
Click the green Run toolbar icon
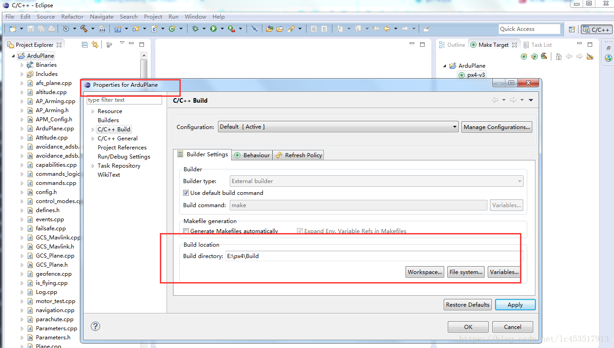click(213, 29)
